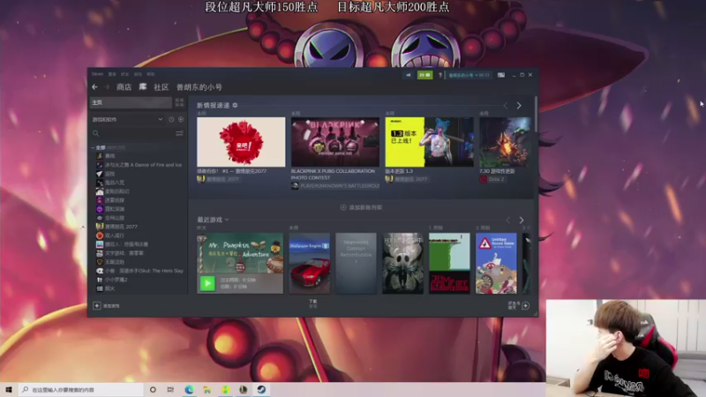Select 鬼谷八荒 in the game list

[x=111, y=183]
